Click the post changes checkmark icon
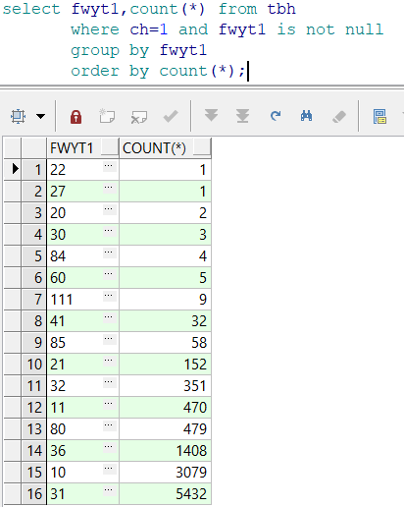 [171, 116]
